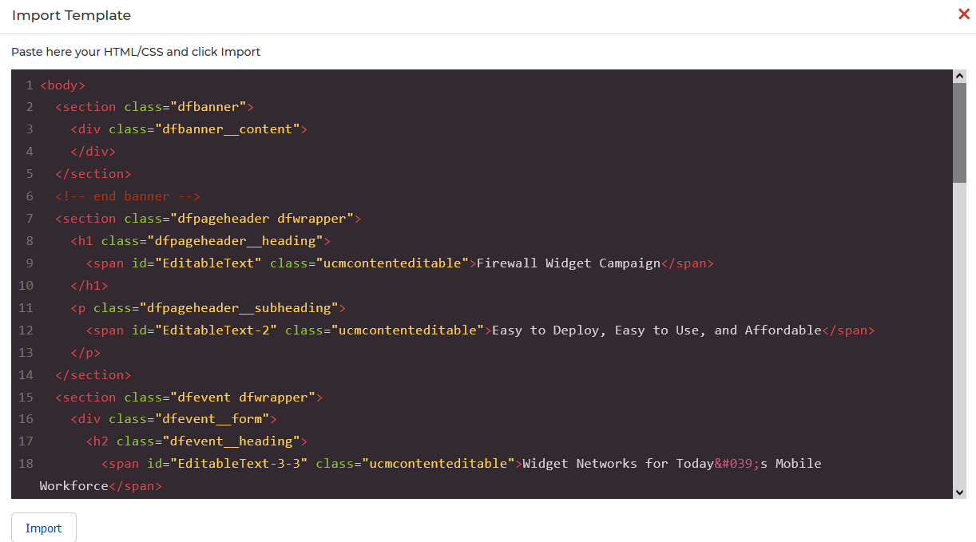Click the wrapped word "Workforce" in line 18

coord(74,486)
